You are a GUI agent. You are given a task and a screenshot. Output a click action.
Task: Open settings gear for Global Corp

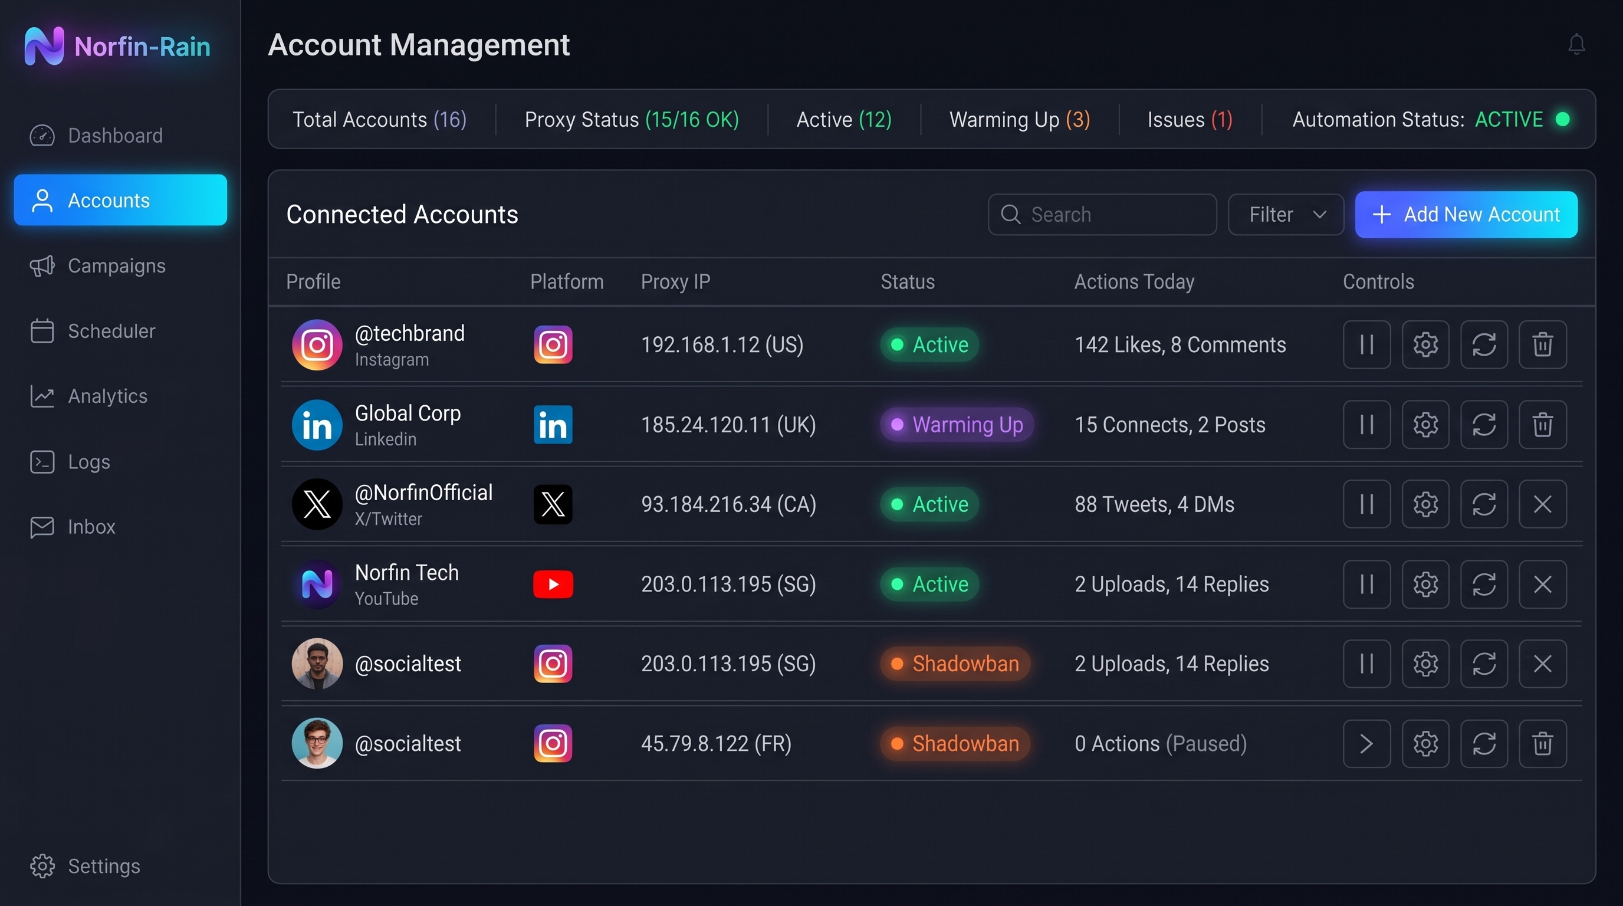pos(1425,425)
